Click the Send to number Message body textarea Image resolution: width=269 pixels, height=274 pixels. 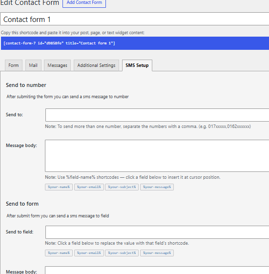click(x=157, y=156)
